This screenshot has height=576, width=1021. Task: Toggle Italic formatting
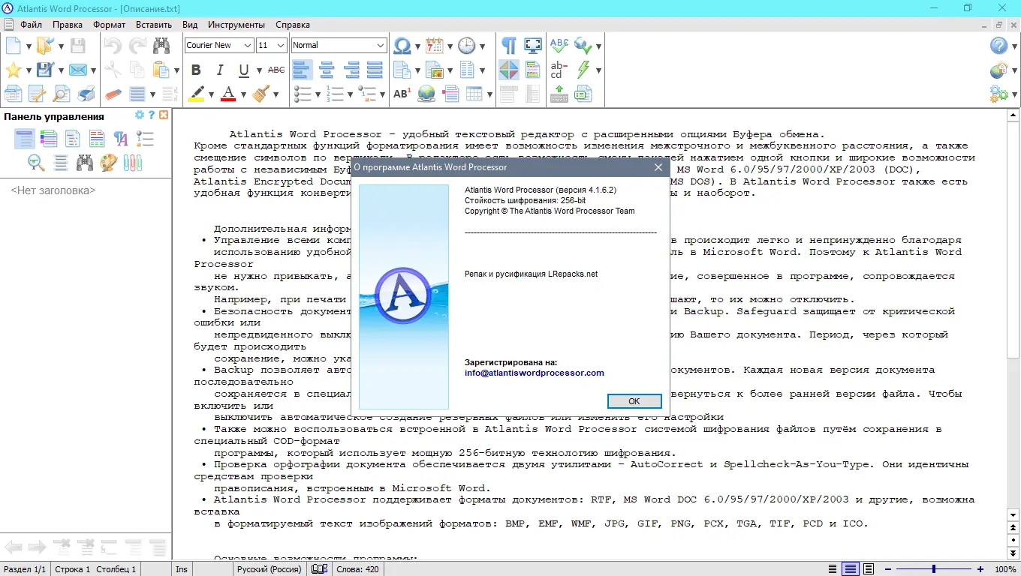[x=220, y=70]
